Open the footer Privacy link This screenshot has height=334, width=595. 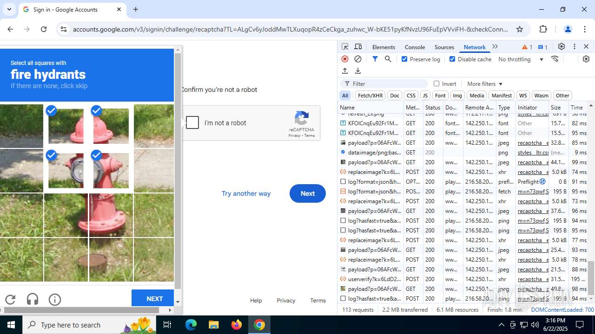(x=286, y=300)
